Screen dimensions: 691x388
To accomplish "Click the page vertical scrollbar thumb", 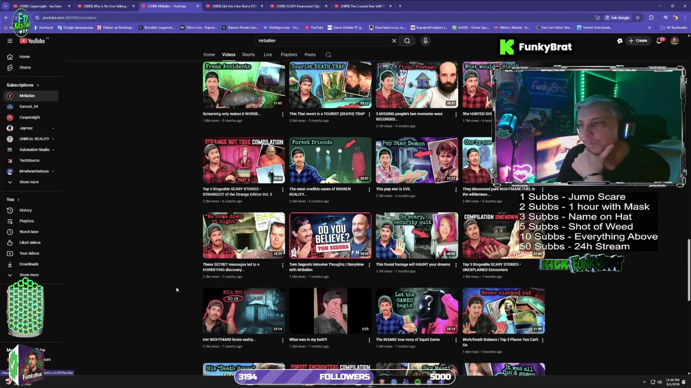I will 688,269.
